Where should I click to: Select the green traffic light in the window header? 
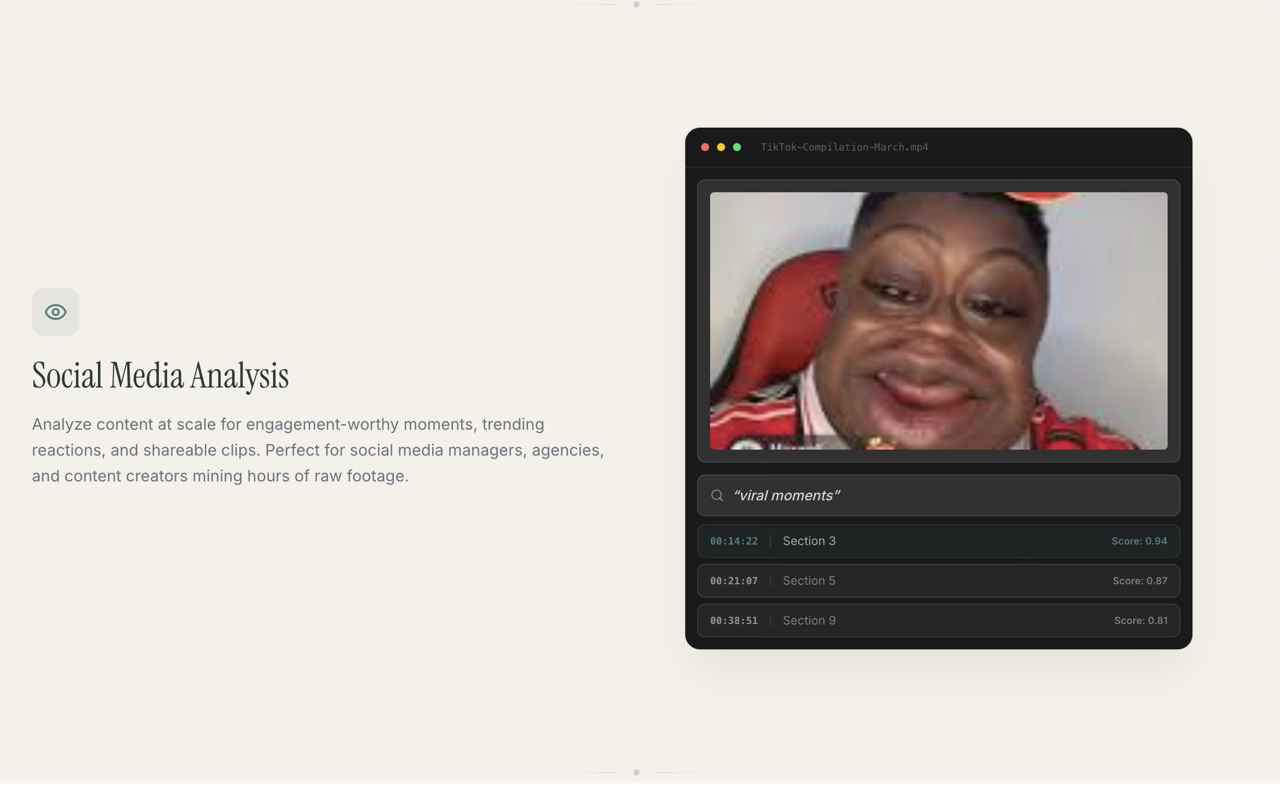tap(736, 147)
